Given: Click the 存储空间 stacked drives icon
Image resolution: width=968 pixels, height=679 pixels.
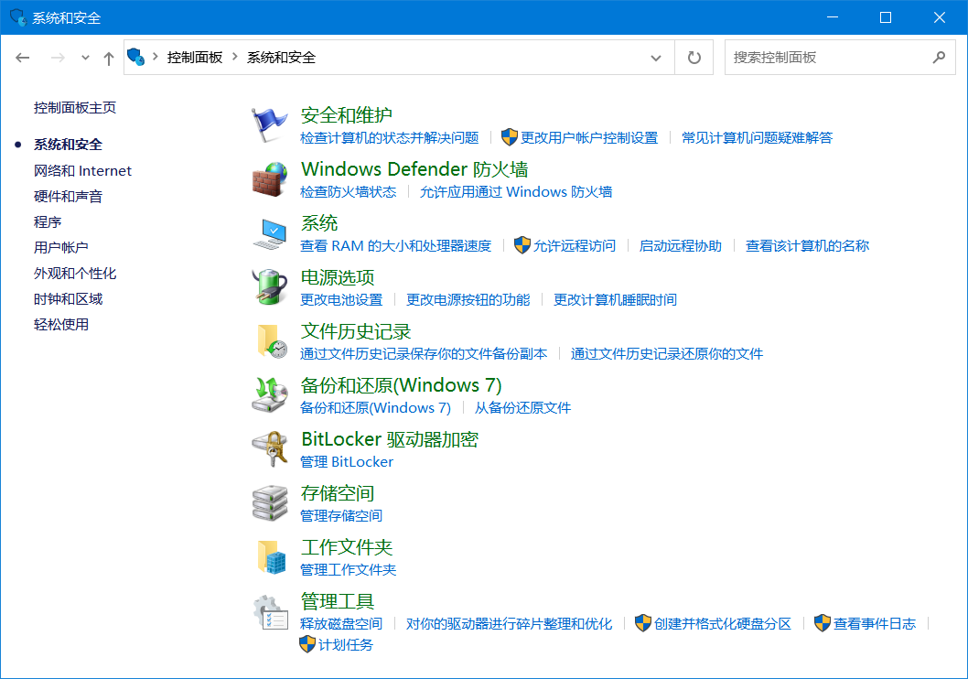Looking at the screenshot, I should (x=270, y=503).
